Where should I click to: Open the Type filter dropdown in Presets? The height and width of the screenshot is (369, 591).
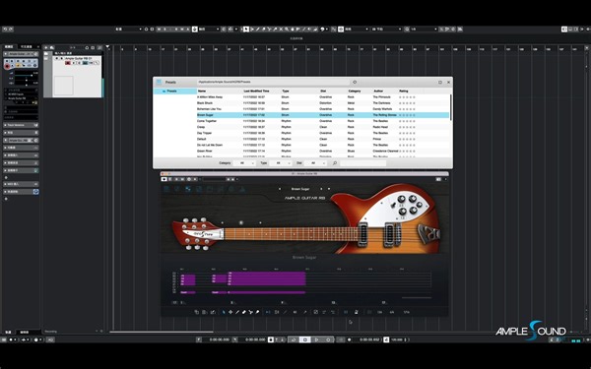[281, 163]
